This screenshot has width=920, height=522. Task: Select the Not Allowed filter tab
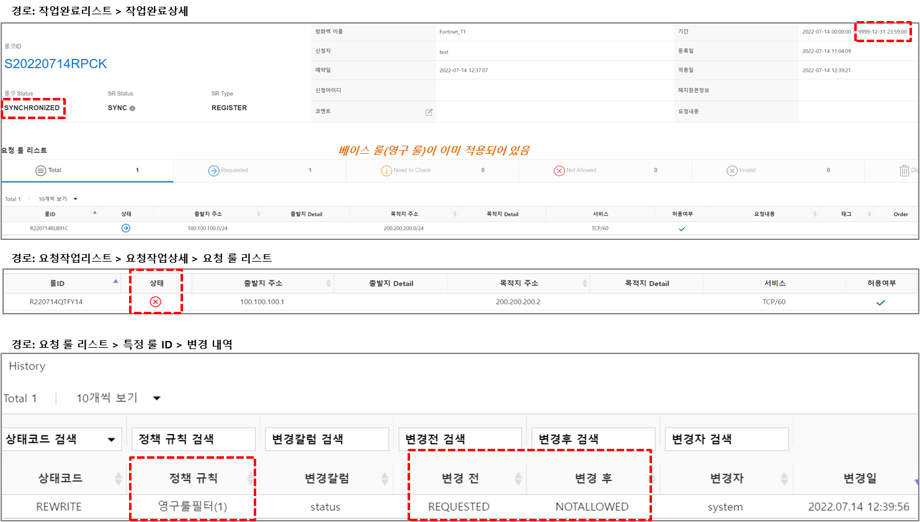(605, 170)
